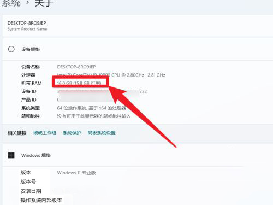
Task: Select the Intel Core i9-10900 CPU value
Action: (111, 75)
